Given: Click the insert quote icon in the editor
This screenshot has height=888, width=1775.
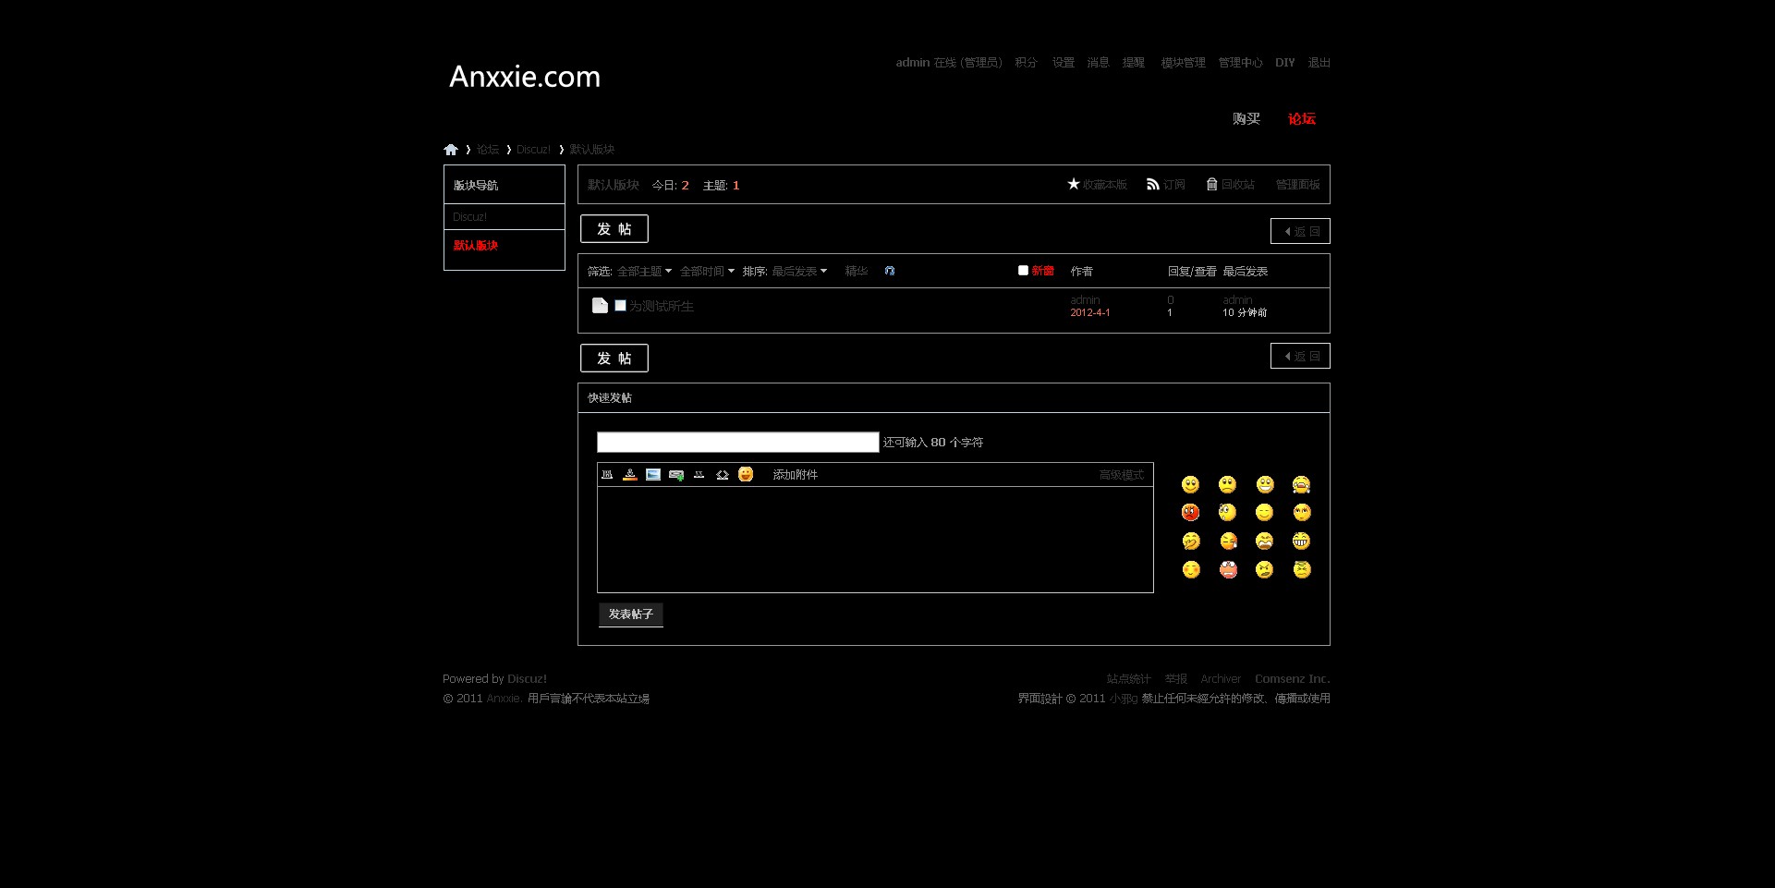Looking at the screenshot, I should pos(699,474).
